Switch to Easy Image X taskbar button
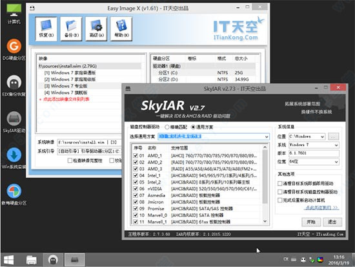The height and width of the screenshot is (267, 355). pyautogui.click(x=53, y=260)
